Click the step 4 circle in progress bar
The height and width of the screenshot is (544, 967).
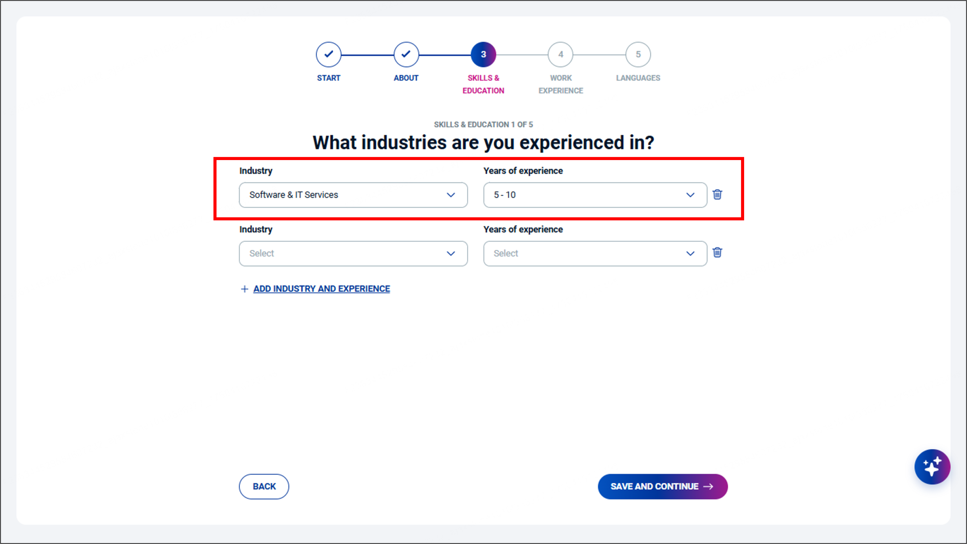tap(561, 54)
